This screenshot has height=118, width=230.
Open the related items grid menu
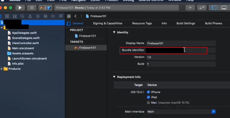[x=69, y=16]
